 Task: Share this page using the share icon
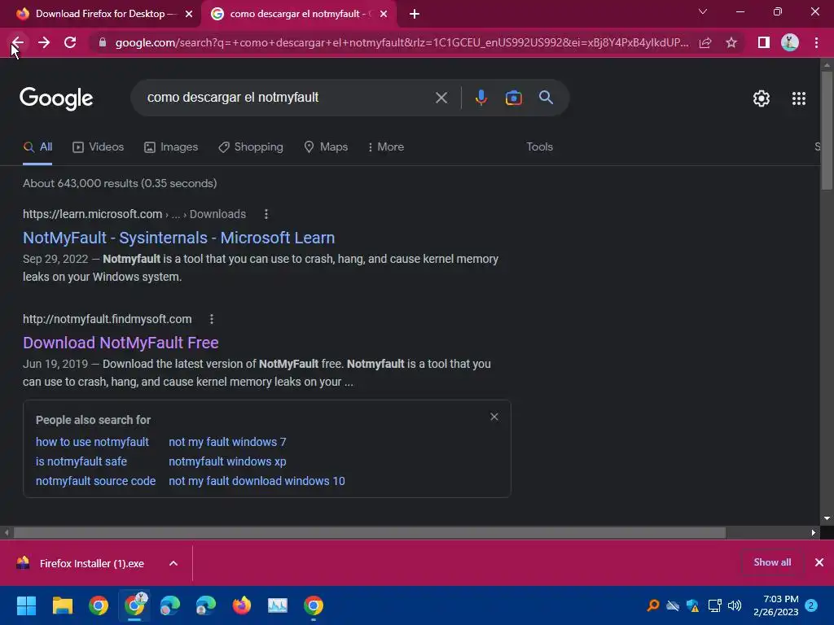click(705, 42)
